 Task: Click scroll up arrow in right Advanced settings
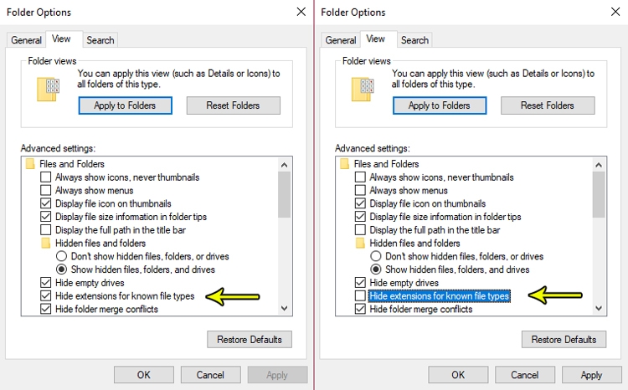[x=599, y=165]
